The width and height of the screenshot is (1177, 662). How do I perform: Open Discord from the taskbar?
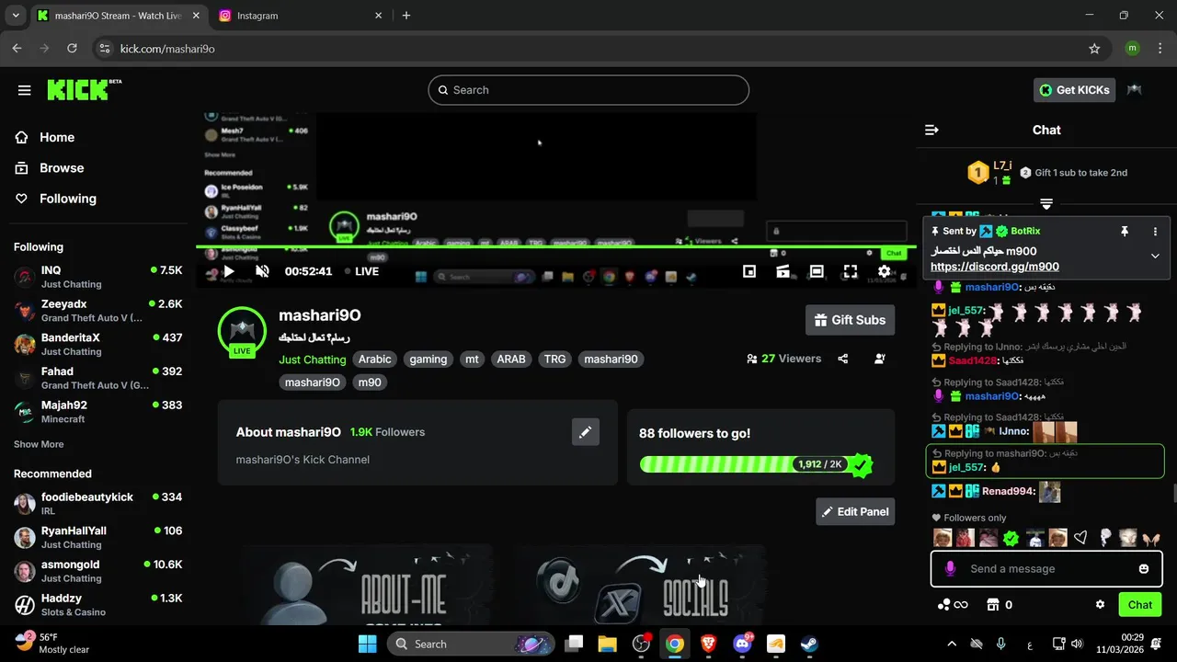pos(742,644)
